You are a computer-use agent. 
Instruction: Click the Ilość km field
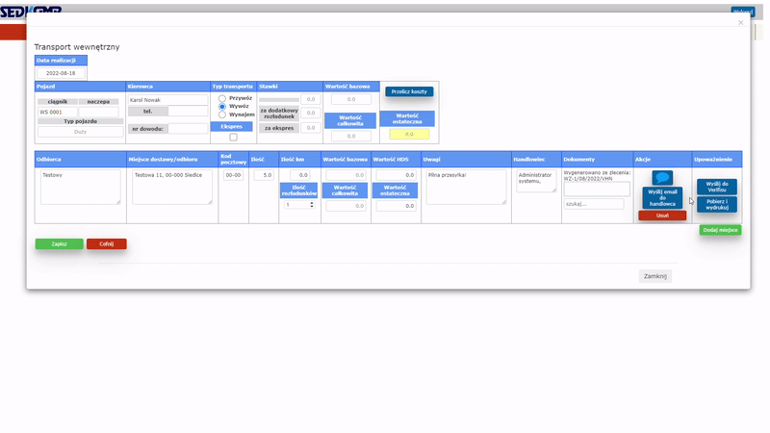(x=299, y=175)
